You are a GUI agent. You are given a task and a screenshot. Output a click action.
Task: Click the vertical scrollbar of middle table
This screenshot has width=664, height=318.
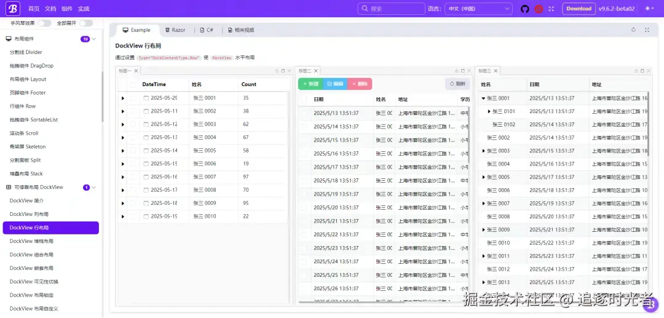pos(468,135)
